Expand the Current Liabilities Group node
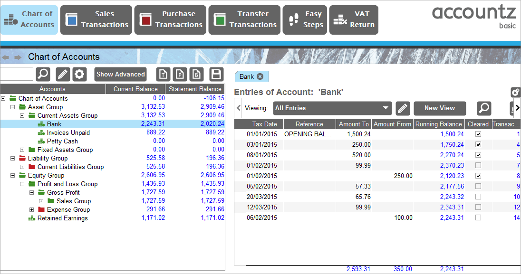521x274 pixels. point(22,167)
